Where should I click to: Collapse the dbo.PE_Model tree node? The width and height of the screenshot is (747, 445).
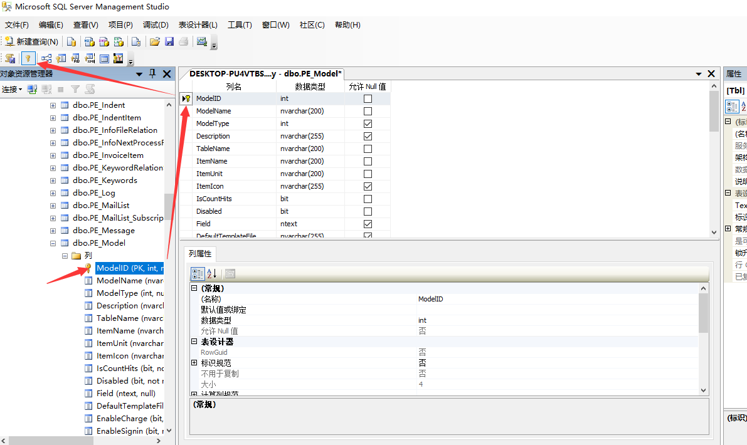tap(53, 243)
